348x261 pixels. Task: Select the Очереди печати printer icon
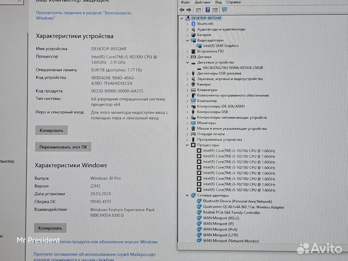(193, 134)
